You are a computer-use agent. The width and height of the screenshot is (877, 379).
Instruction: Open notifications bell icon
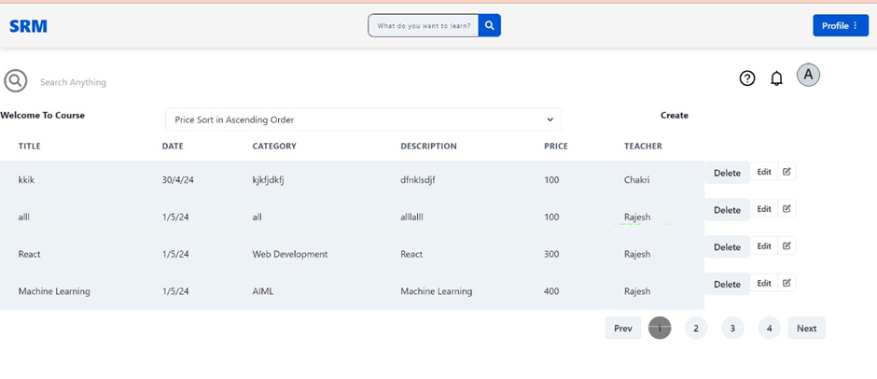[x=776, y=78]
